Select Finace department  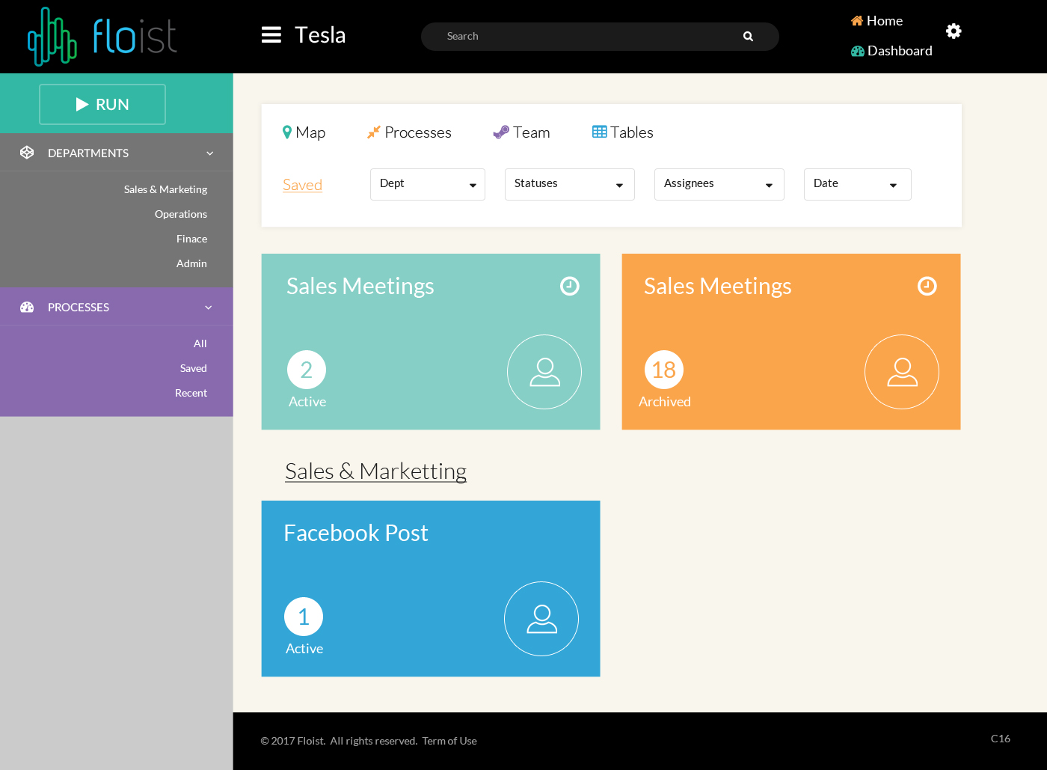[x=192, y=239]
